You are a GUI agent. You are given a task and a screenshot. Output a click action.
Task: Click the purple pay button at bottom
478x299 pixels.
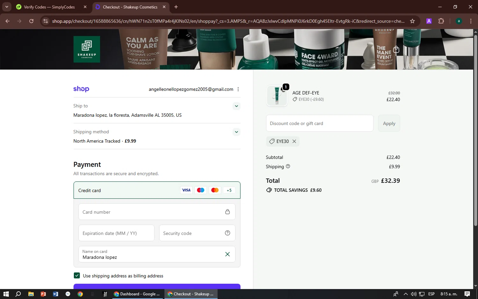[157, 286]
